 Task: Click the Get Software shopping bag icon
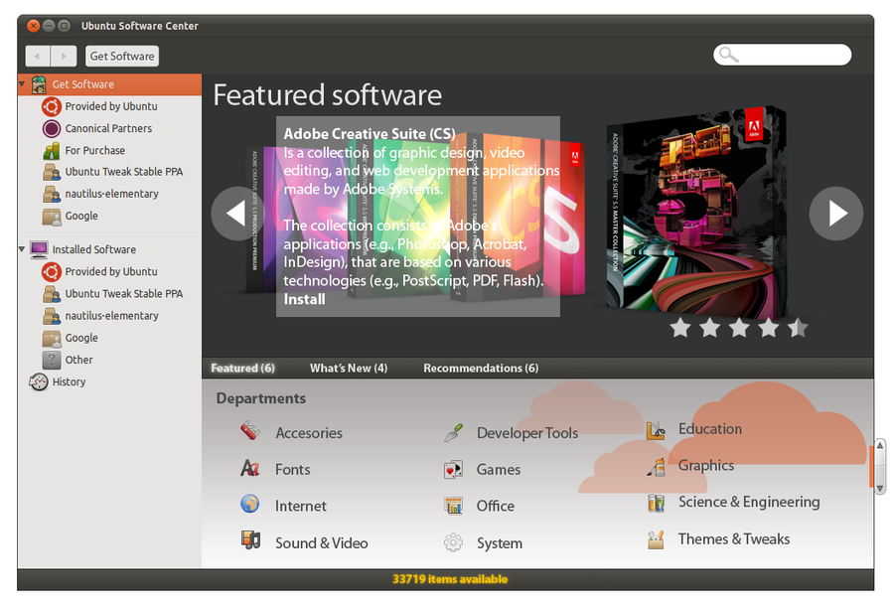pos(39,84)
